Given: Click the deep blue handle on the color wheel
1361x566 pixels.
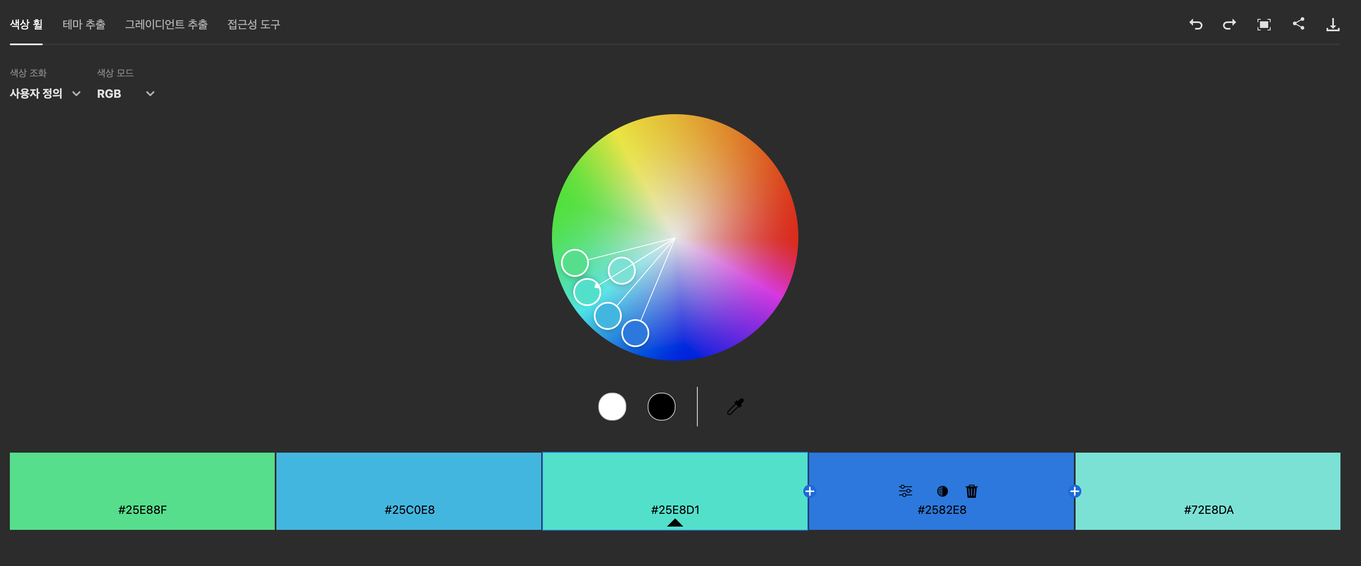Looking at the screenshot, I should (635, 333).
